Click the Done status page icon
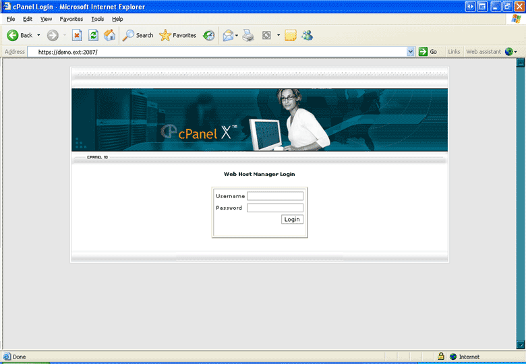Viewport: 526px width, 364px height. (7, 357)
